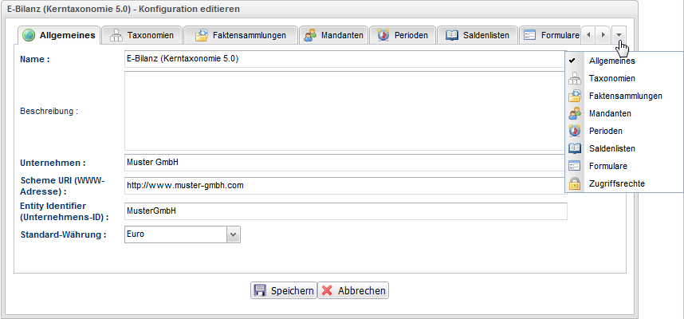Save configuration with Speichern button
This screenshot has width=684, height=319.
pos(284,290)
